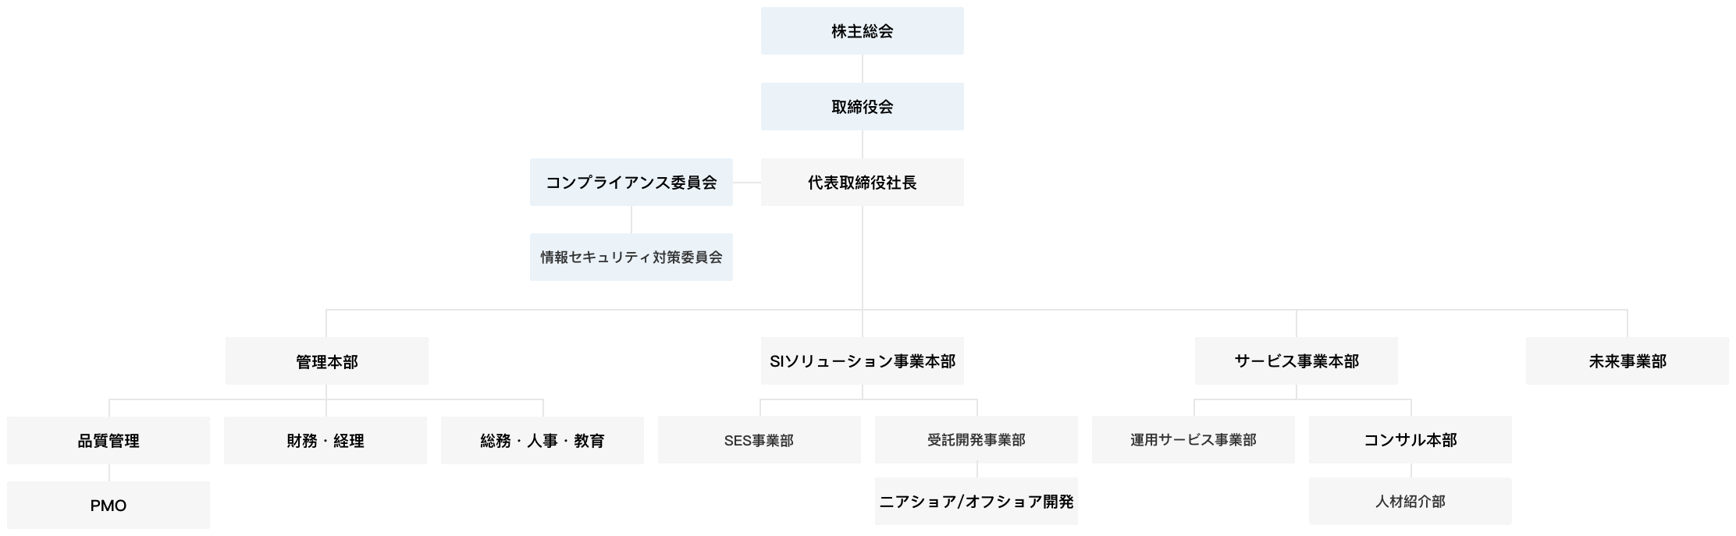Select the 運用サービス事業部 box
The height and width of the screenshot is (536, 1736).
pos(1193,440)
